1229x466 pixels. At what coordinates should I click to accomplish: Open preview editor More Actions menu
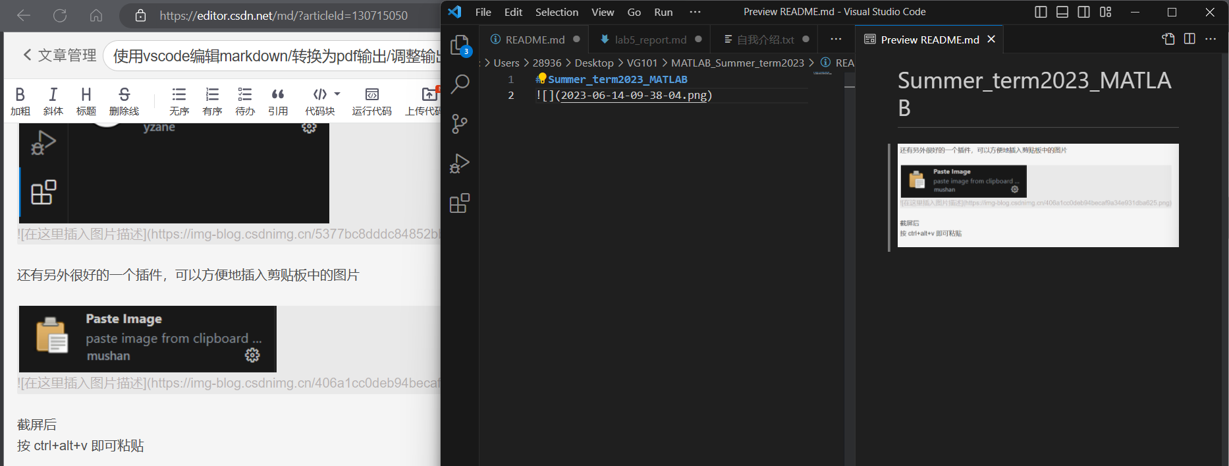click(x=1211, y=39)
